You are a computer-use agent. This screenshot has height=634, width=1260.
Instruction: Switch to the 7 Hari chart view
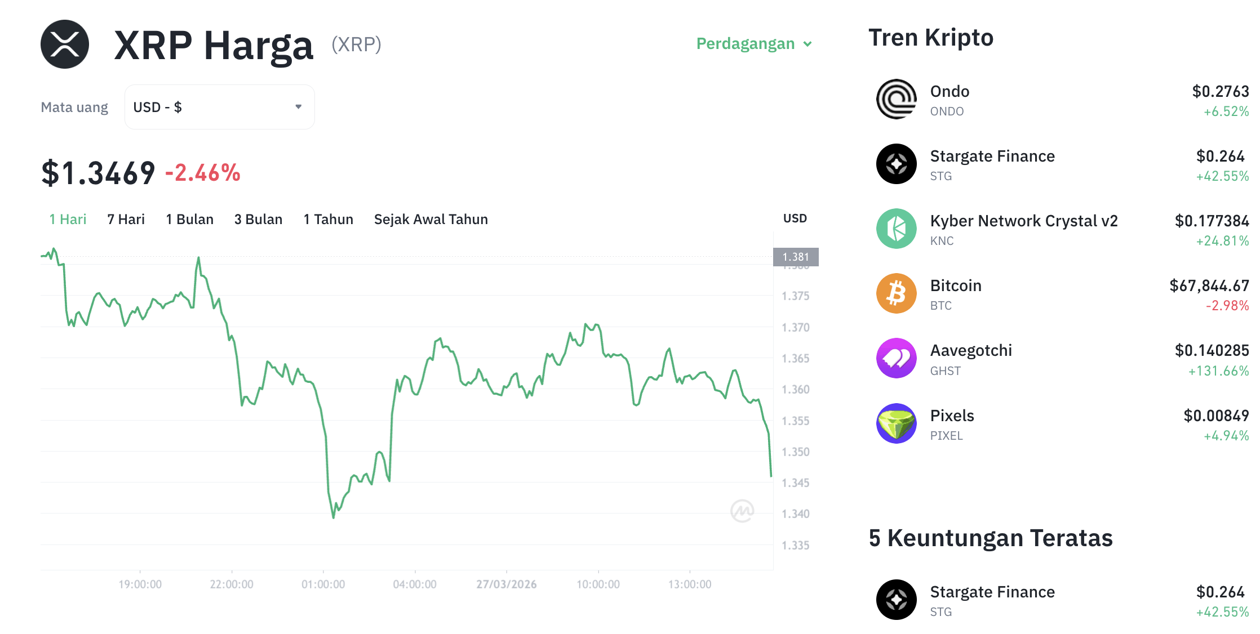tap(126, 219)
